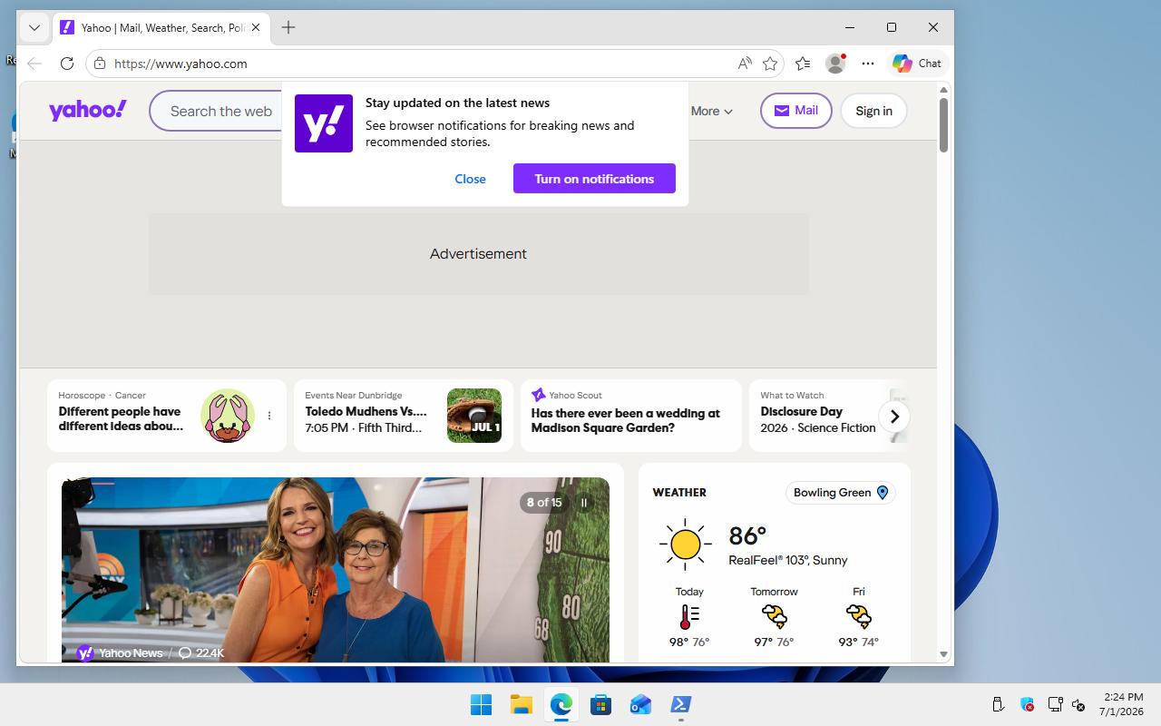This screenshot has width=1161, height=726.
Task: Change weather location from Bowling Green
Action: [841, 493]
